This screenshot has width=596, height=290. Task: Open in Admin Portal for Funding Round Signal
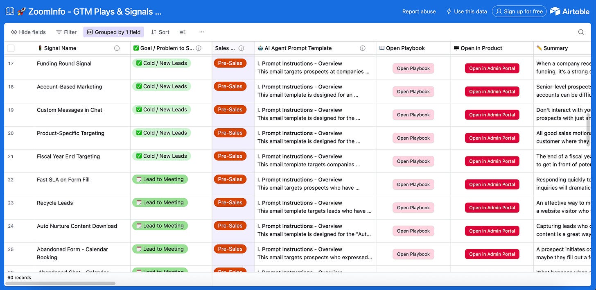(492, 68)
